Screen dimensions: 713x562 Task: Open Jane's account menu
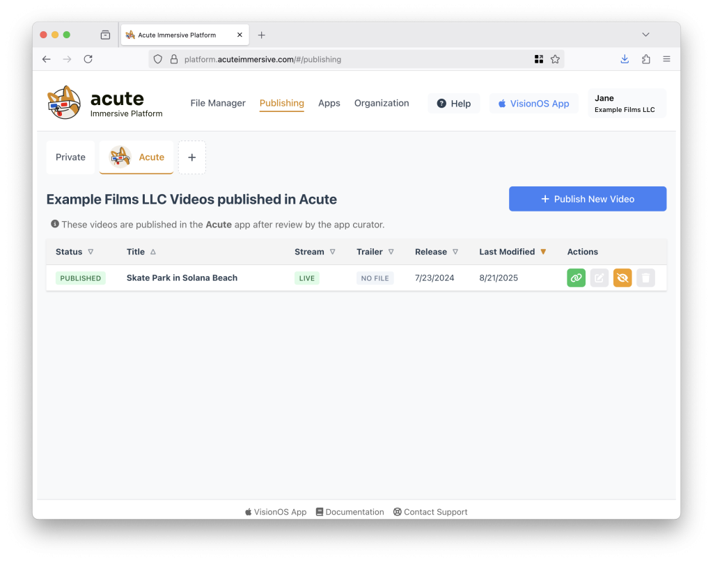[x=627, y=104]
